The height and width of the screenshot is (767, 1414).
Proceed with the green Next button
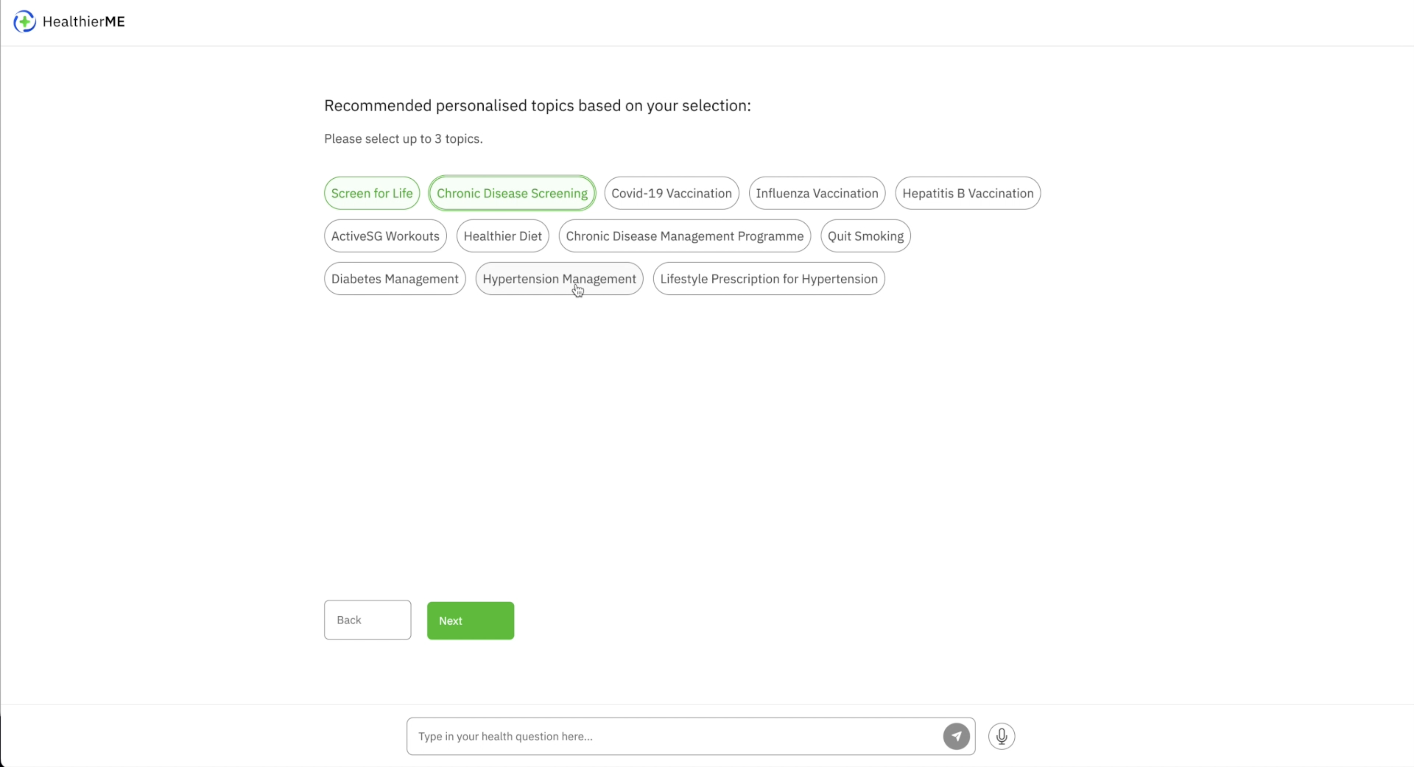pos(471,621)
